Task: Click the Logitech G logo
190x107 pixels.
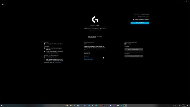Action: (95, 20)
